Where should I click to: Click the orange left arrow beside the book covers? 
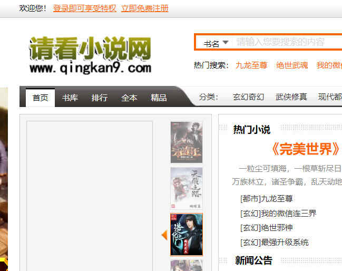(x=164, y=235)
